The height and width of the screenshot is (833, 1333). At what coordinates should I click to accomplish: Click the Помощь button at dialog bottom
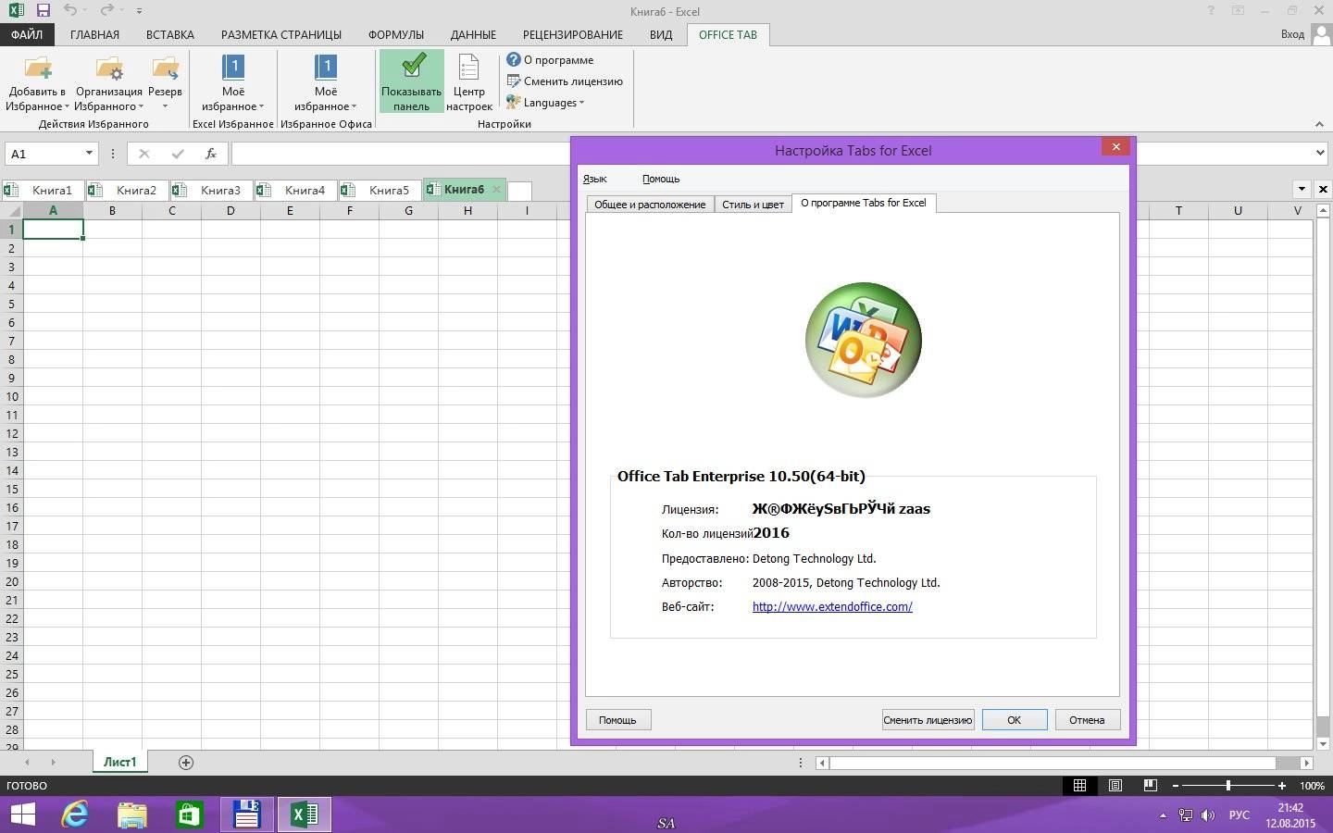[618, 720]
